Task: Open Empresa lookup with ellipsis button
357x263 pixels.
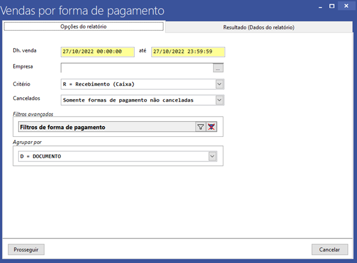Action: click(x=218, y=68)
